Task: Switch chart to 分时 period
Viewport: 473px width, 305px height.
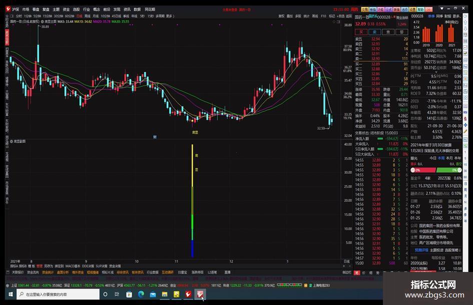Action: 19,16
